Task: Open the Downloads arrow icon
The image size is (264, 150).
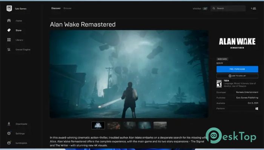Action: tap(9, 124)
